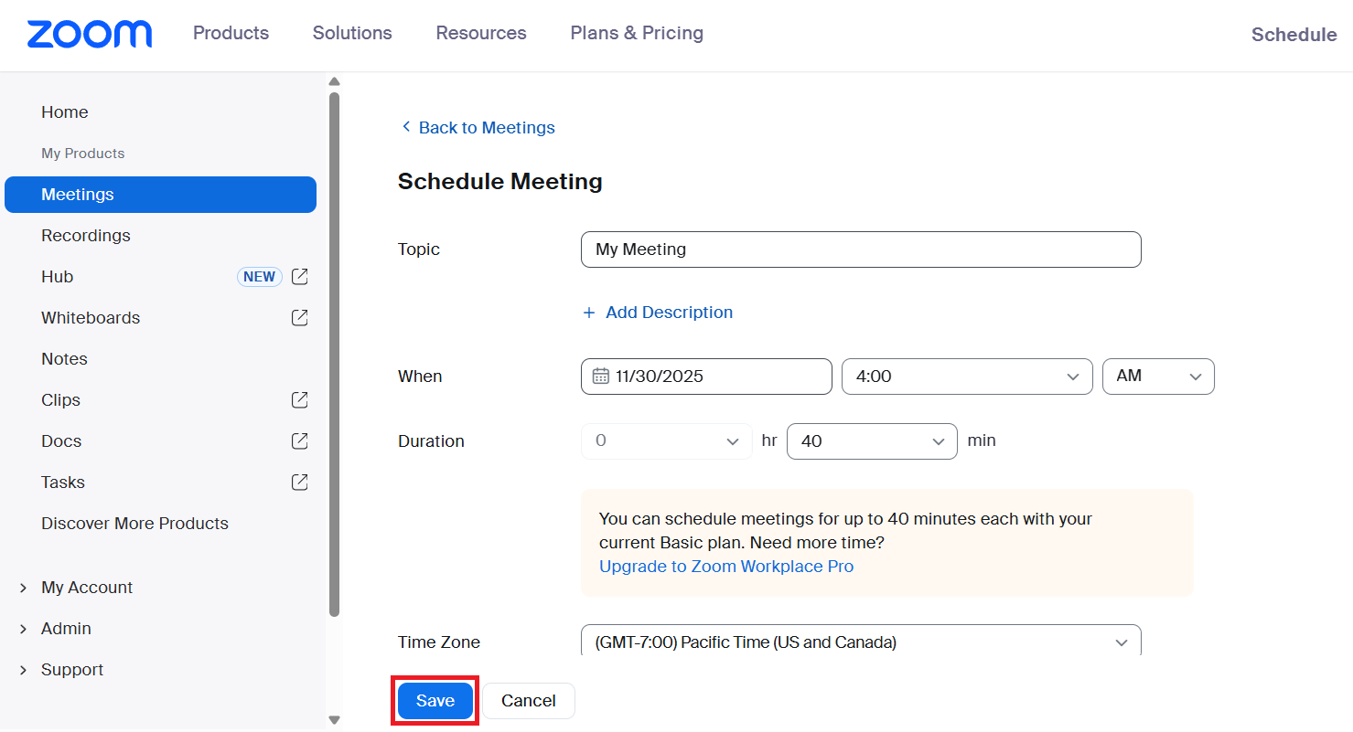Click the Zoom logo
The width and height of the screenshot is (1353, 732).
point(90,34)
